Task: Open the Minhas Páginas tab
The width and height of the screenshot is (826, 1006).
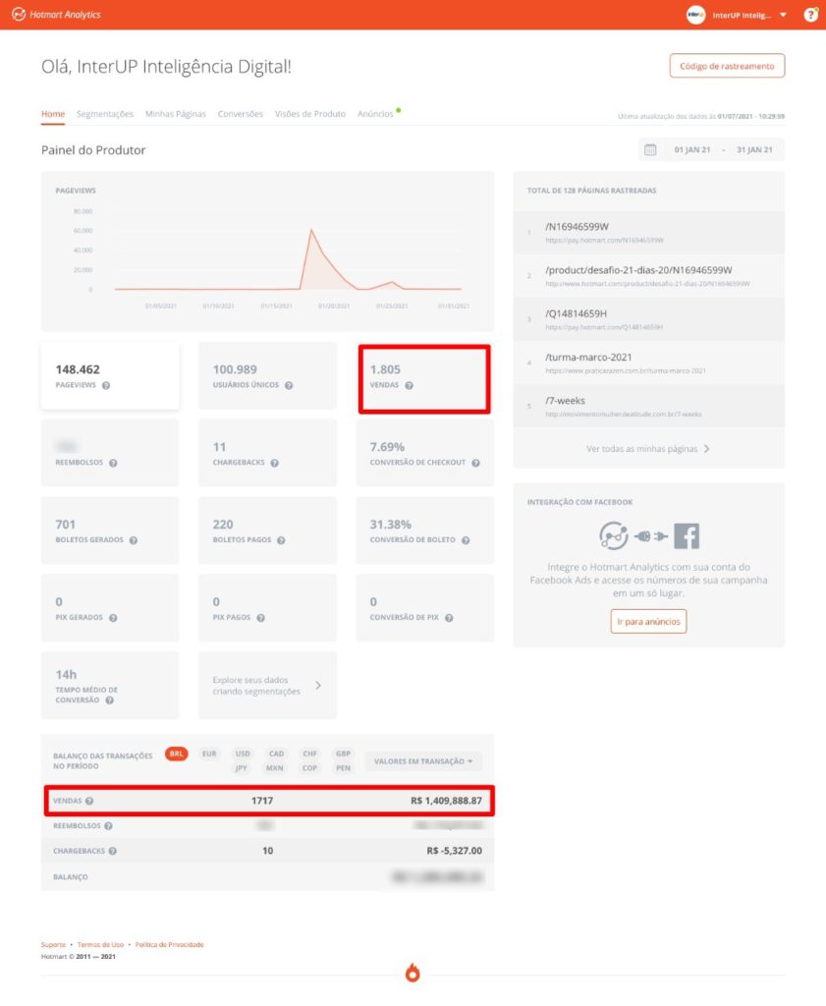Action: pyautogui.click(x=176, y=114)
